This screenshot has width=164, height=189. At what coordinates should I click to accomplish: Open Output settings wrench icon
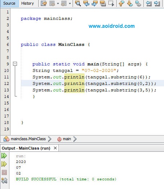click(4, 181)
